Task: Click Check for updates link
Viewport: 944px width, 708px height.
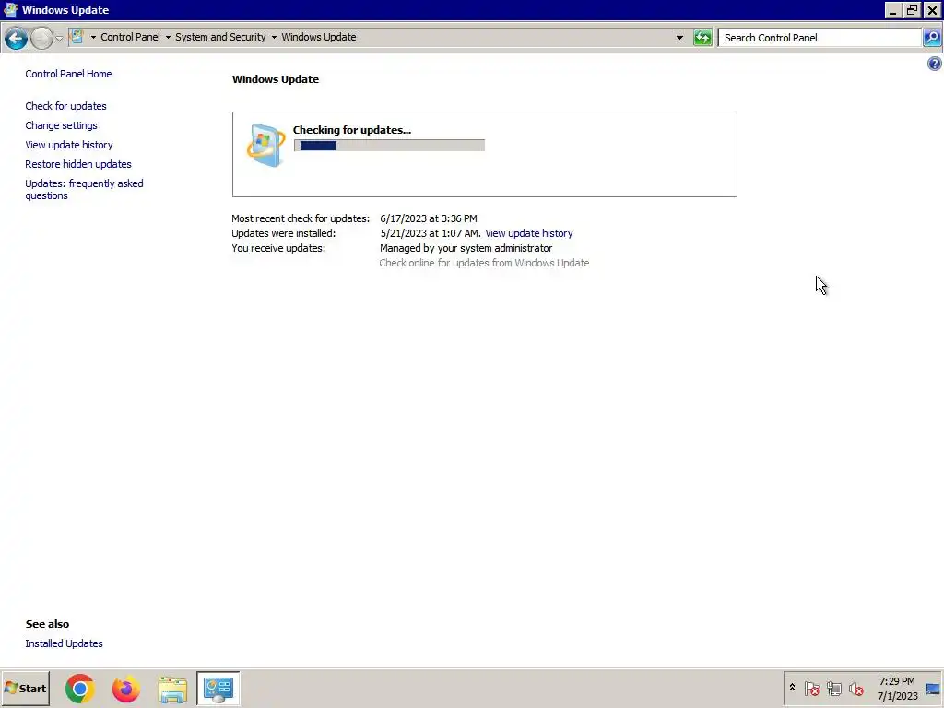Action: pos(65,106)
